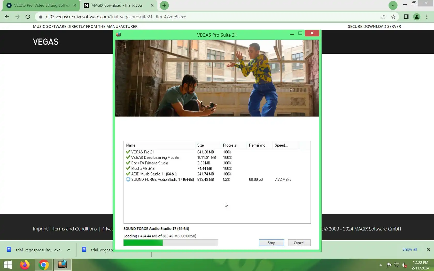Click the VEGAS Pro promo banner image
The image size is (434, 271).
point(217,78)
